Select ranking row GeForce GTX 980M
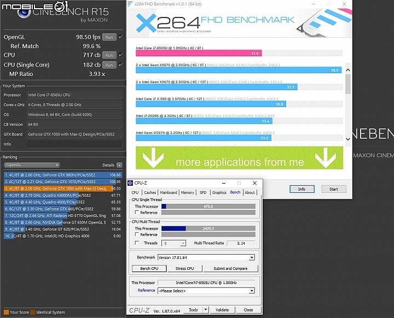Image resolution: width=394 pixels, height=318 pixels. pos(62,175)
